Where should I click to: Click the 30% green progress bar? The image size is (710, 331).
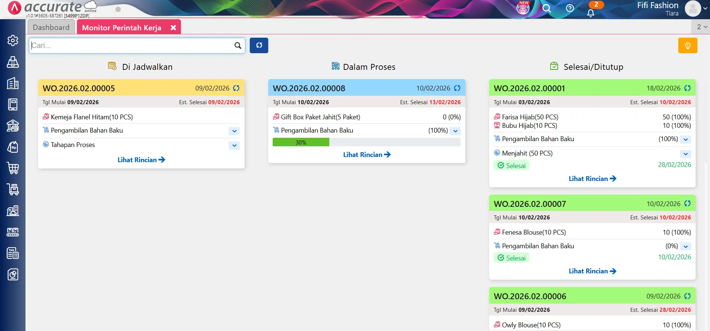click(301, 143)
